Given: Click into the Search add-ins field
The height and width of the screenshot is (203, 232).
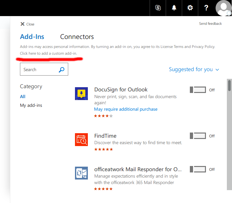Looking at the screenshot, I should (44, 69).
